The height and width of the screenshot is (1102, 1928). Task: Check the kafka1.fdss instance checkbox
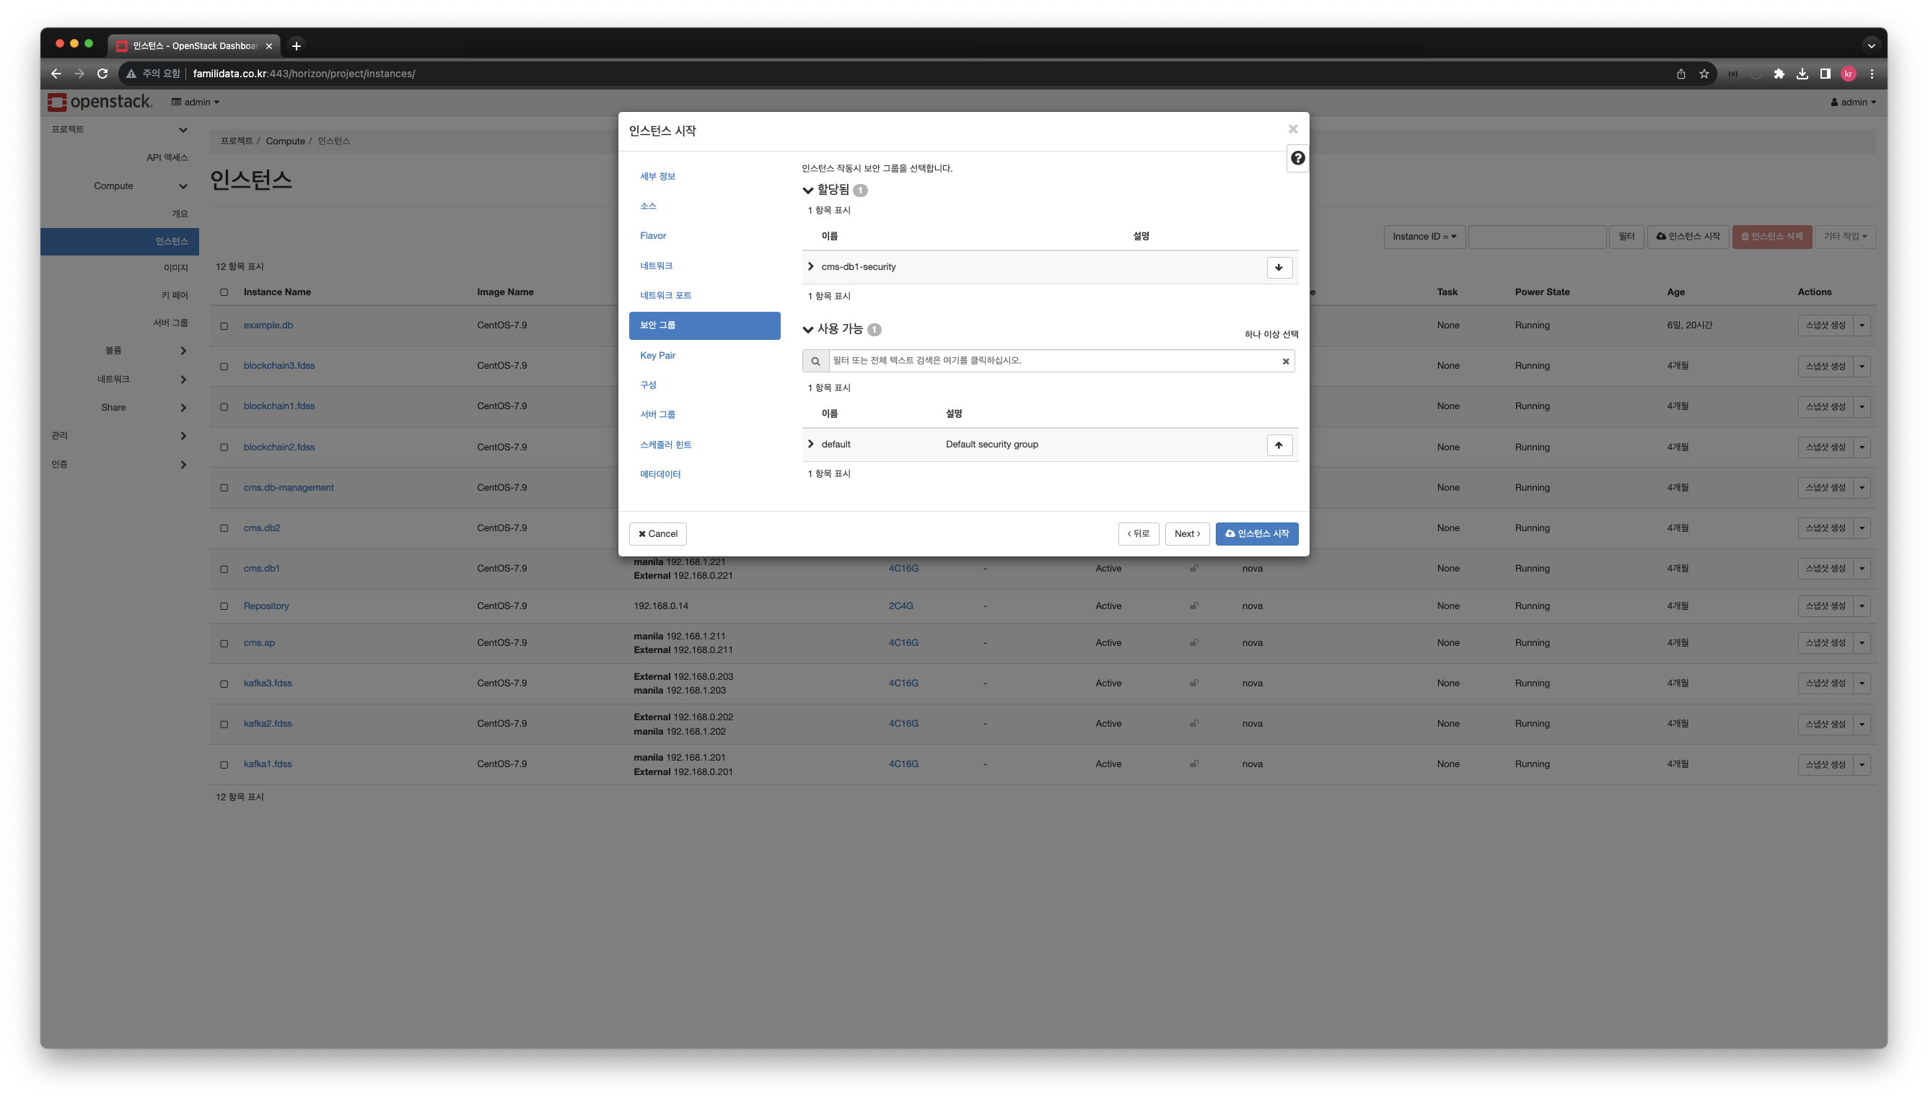[224, 764]
